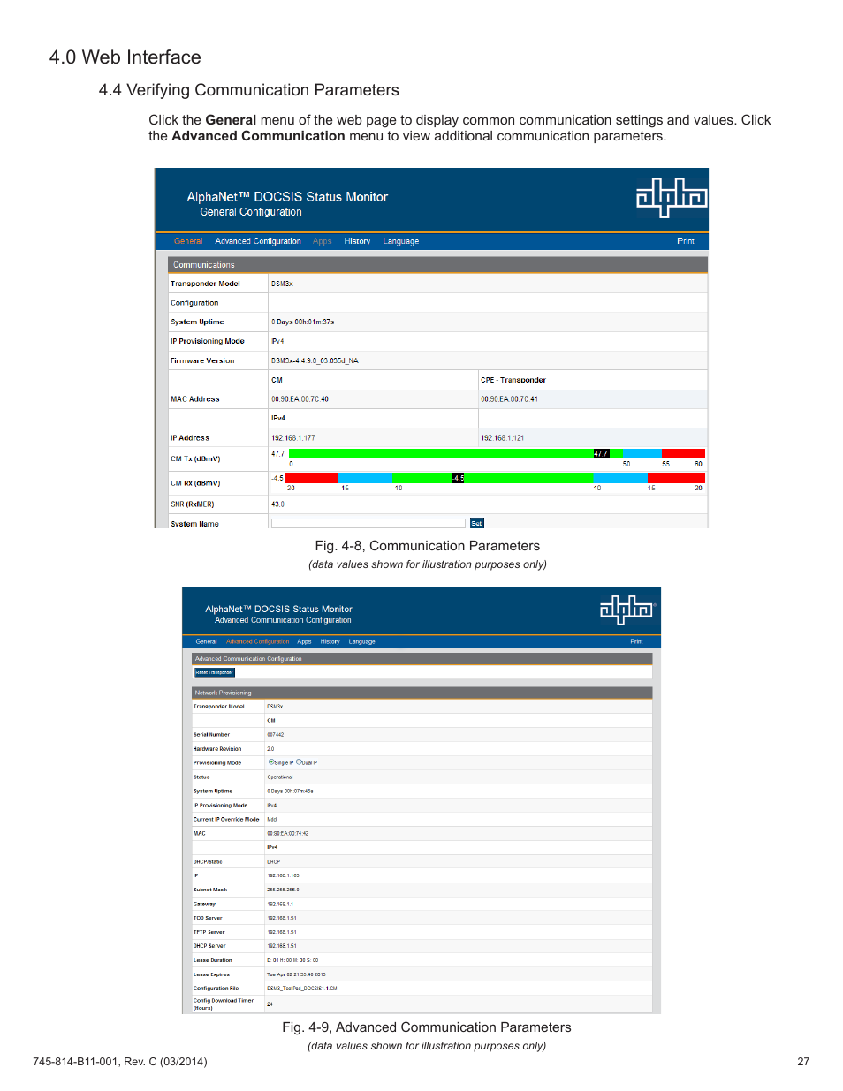This screenshot has height=1091, width=843.
Task: Click the Reset Transponder button
Action: [215, 672]
